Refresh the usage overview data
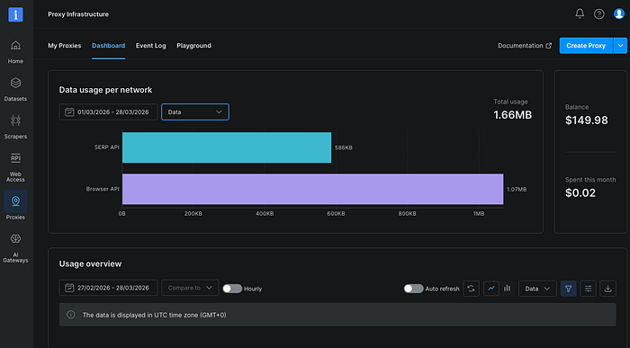The width and height of the screenshot is (630, 348). (x=471, y=288)
